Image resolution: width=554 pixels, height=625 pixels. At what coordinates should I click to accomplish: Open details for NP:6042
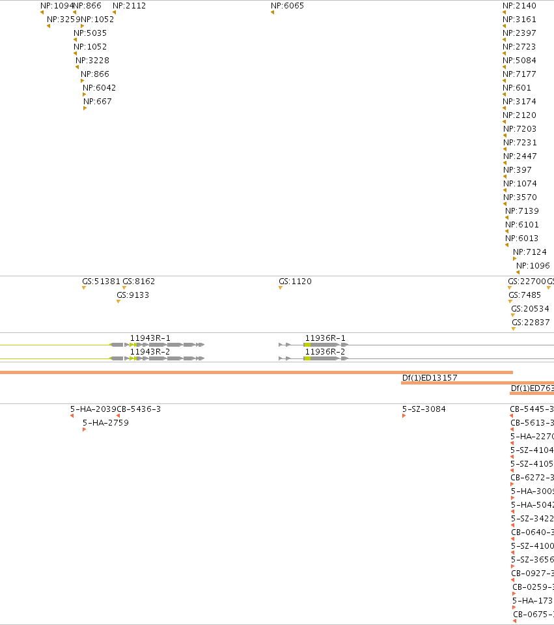pyautogui.click(x=100, y=87)
